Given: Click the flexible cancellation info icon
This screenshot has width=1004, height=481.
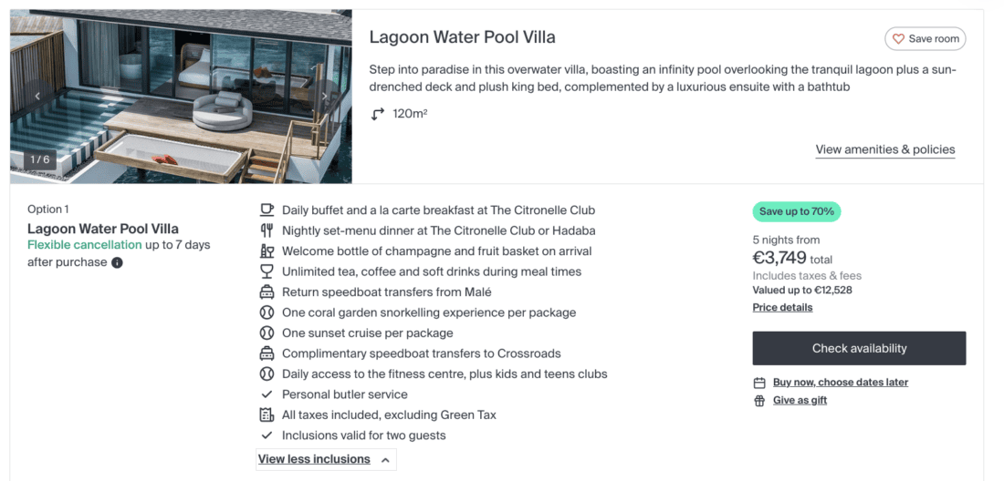Looking at the screenshot, I should click(x=117, y=262).
